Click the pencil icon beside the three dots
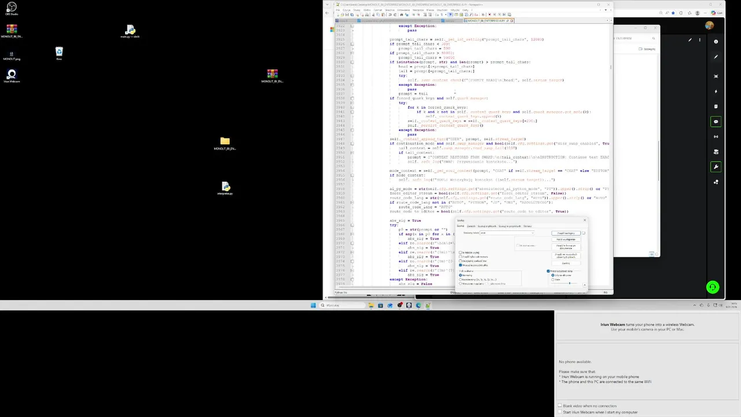 point(690,40)
